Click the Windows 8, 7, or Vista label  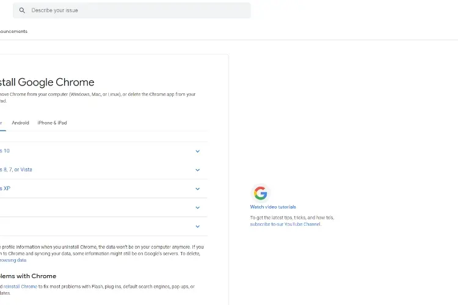(16, 170)
